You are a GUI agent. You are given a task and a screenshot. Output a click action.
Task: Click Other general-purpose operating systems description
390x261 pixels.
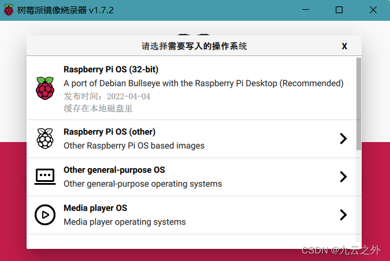(143, 184)
